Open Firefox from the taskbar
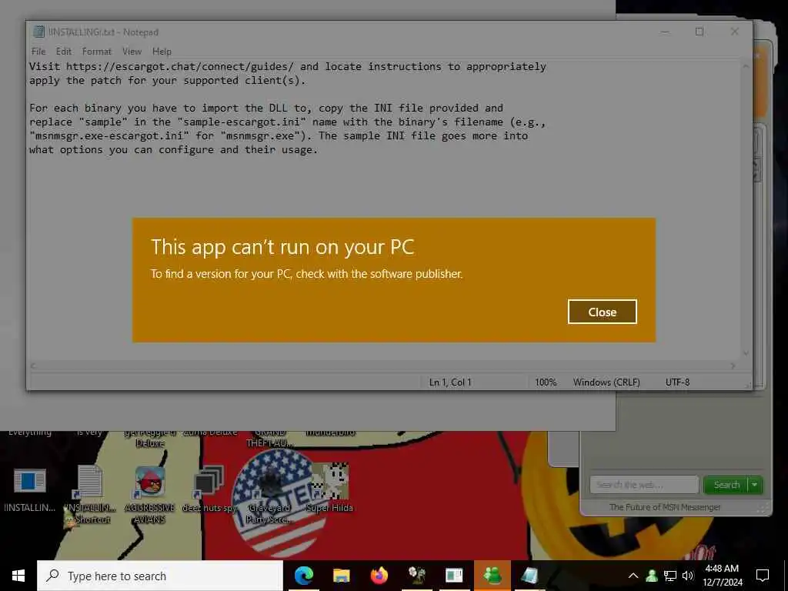788x591 pixels. click(379, 576)
